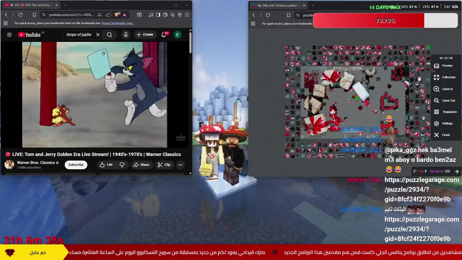This screenshot has width=462, height=260.
Task: Expand the arrow next to No Name: 332
Action: click(x=457, y=172)
